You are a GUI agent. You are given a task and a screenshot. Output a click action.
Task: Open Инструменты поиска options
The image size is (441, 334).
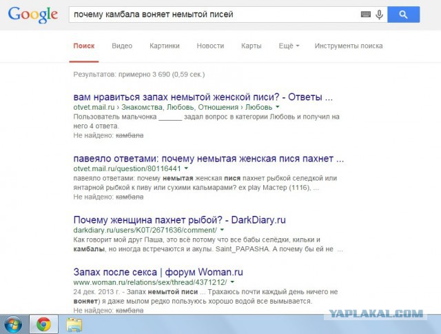[x=349, y=46]
